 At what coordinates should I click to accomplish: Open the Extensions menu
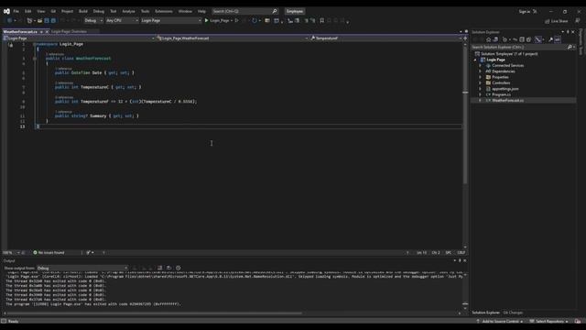click(164, 11)
